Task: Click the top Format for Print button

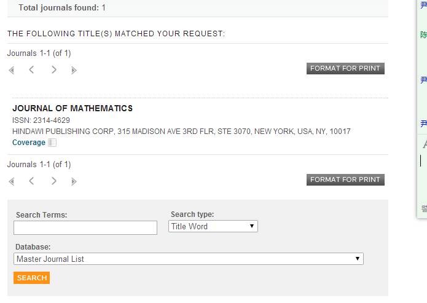Action: (x=345, y=69)
